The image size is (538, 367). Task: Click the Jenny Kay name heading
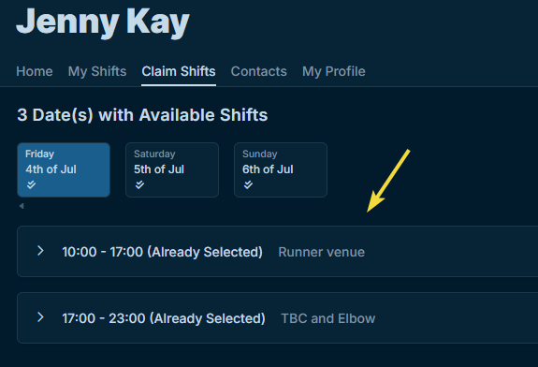point(103,22)
